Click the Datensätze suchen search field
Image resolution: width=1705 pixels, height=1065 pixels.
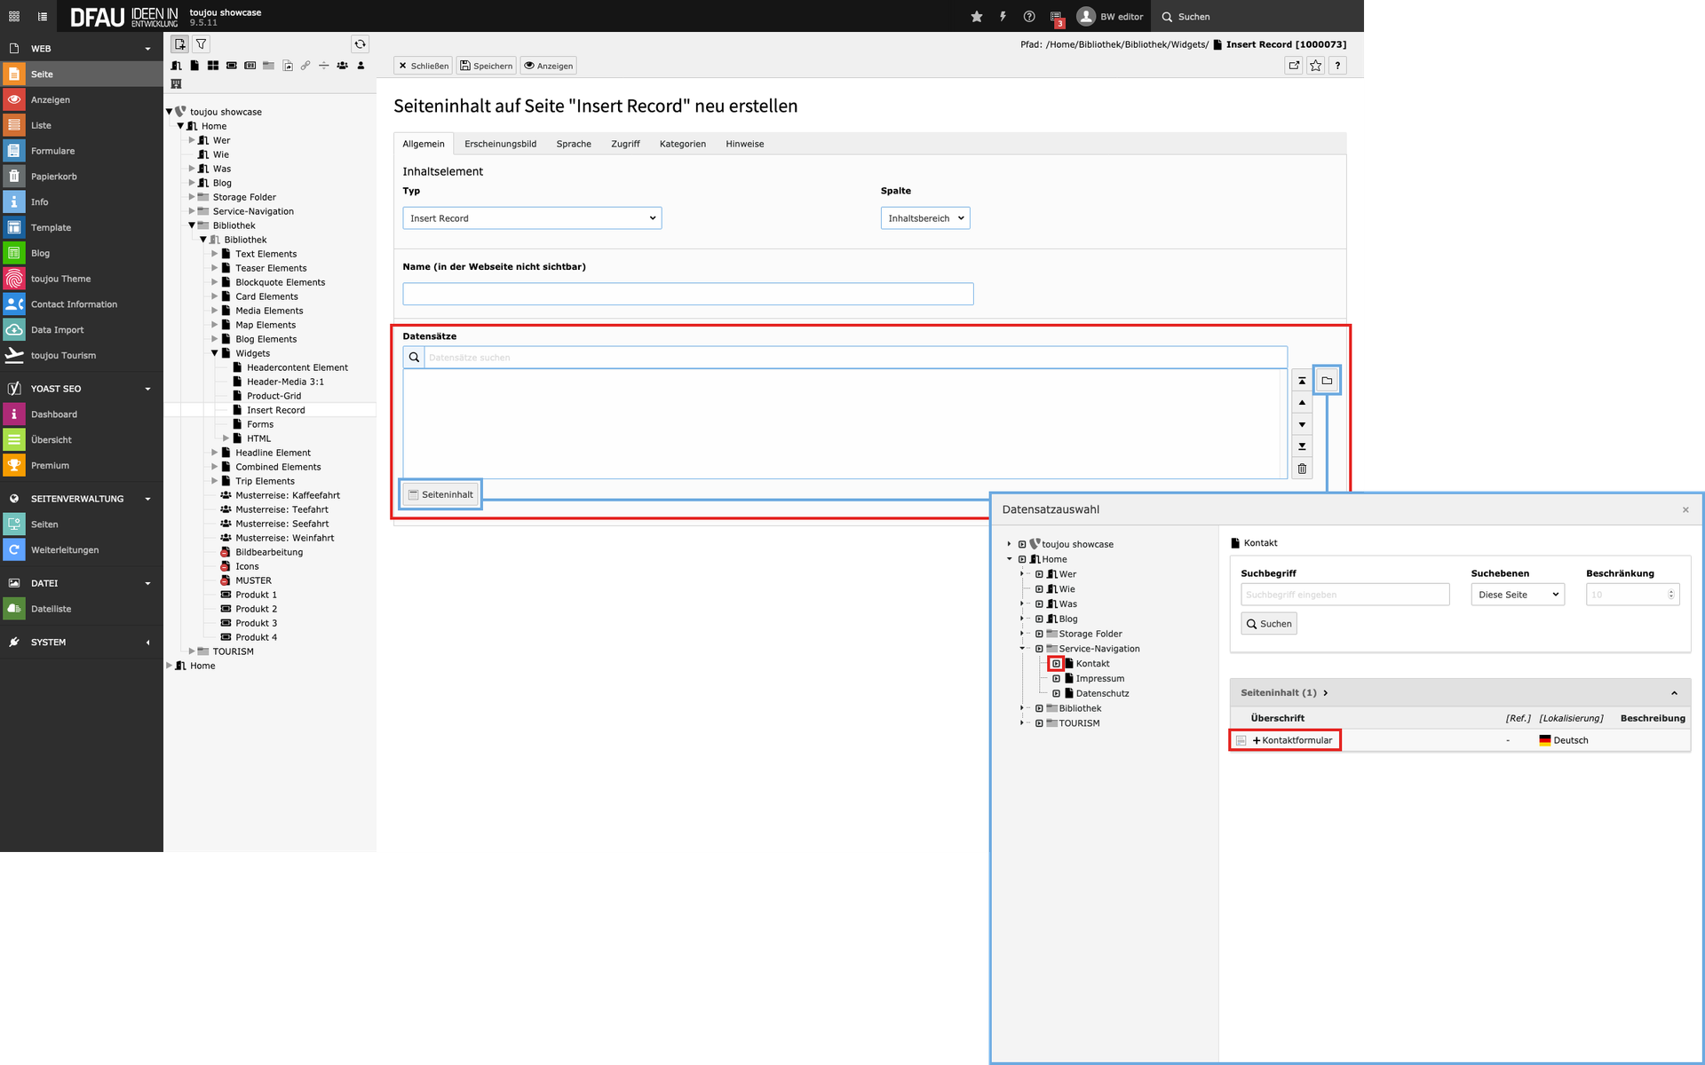click(x=852, y=358)
